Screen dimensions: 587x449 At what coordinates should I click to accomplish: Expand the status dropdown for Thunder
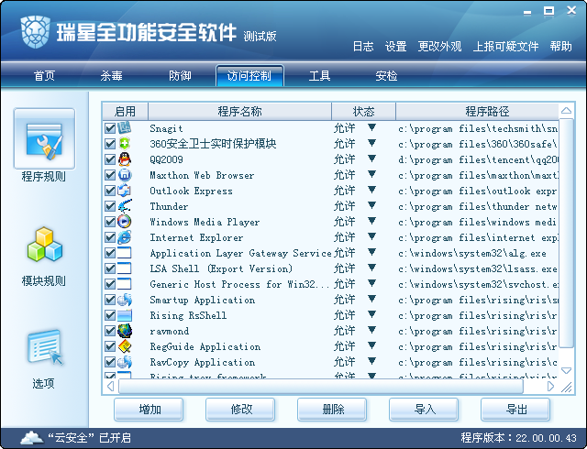click(x=371, y=205)
